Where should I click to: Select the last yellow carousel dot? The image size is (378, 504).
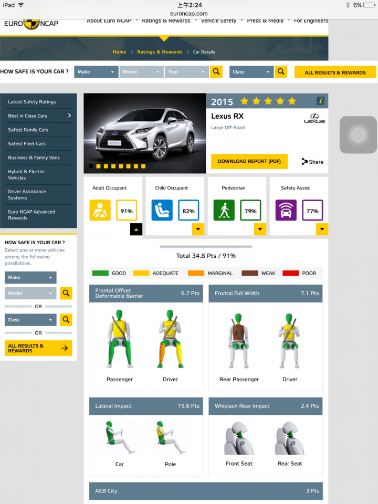click(143, 166)
